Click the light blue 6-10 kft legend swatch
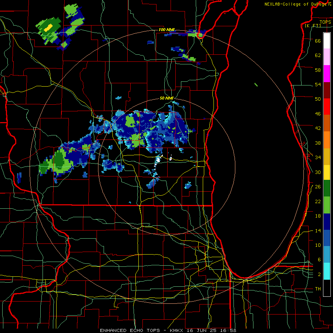This screenshot has width=333, height=333. pos(327,255)
